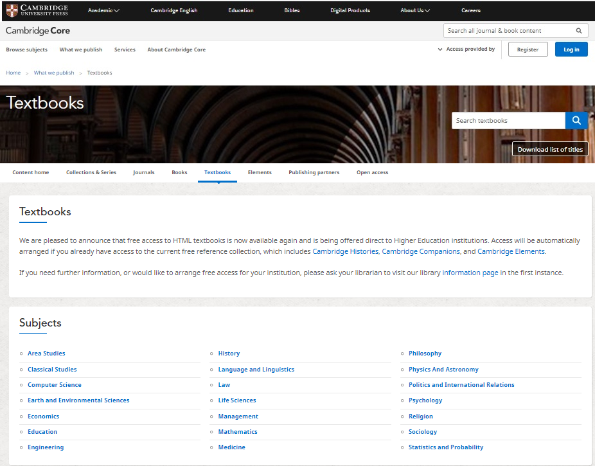The width and height of the screenshot is (595, 466).
Task: Expand the Access provided by chevron
Action: 440,49
